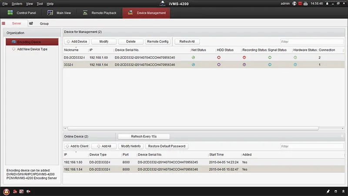Click the speaker audio icon in bottom bar
Screen dimensions: 348x196
click(x=28, y=191)
